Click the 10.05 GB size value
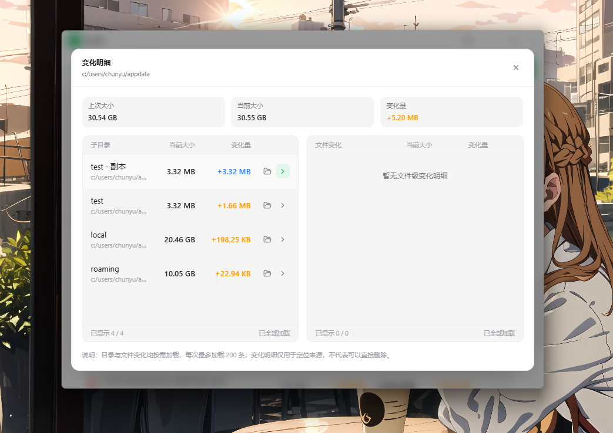 (179, 273)
